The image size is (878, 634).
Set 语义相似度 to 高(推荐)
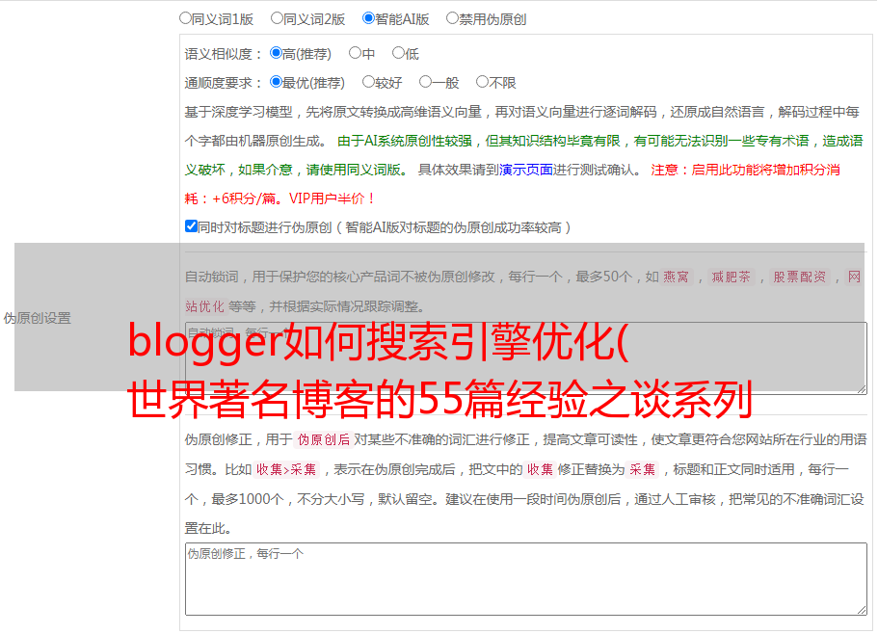click(x=276, y=53)
